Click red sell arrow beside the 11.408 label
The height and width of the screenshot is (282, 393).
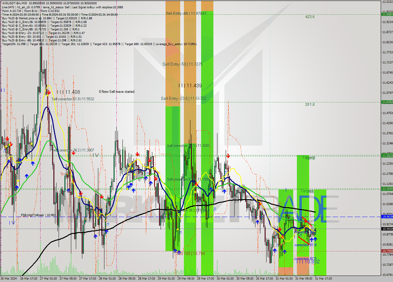coord(49,92)
